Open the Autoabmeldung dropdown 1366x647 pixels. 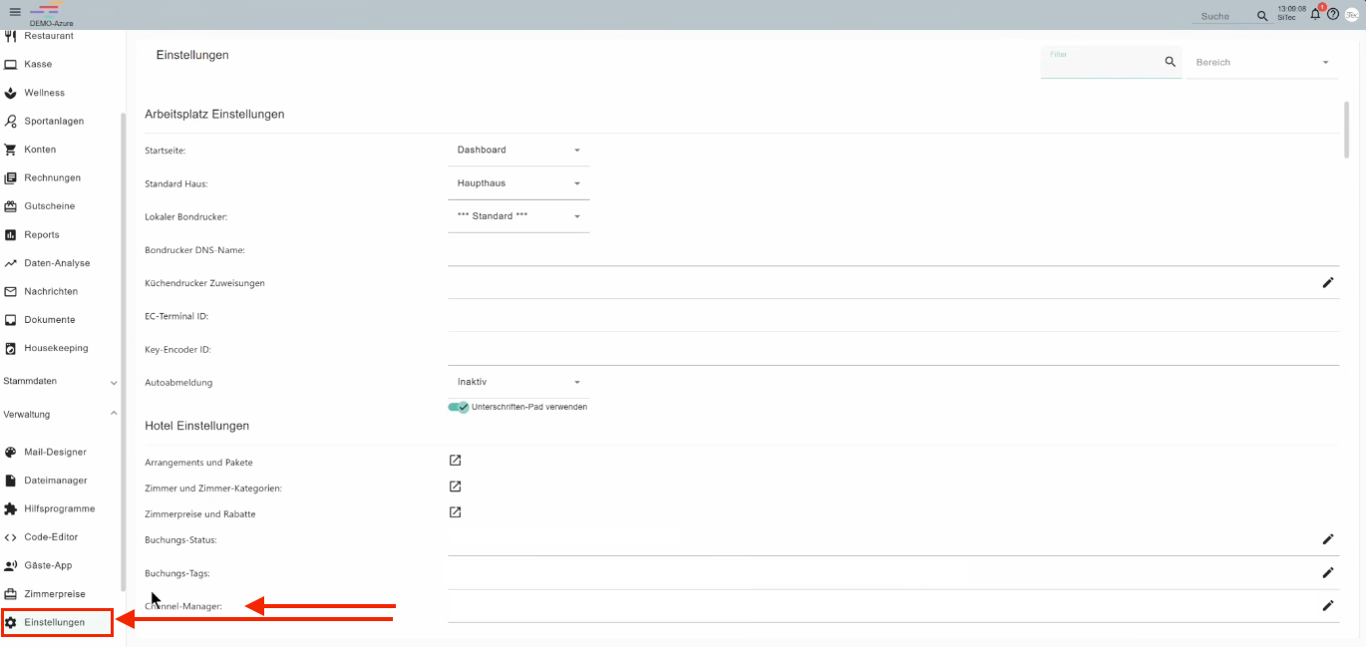pos(517,382)
